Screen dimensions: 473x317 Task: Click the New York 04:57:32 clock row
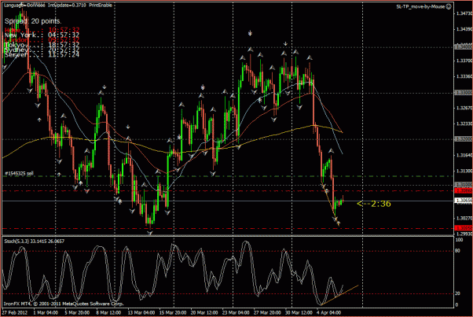(x=42, y=35)
